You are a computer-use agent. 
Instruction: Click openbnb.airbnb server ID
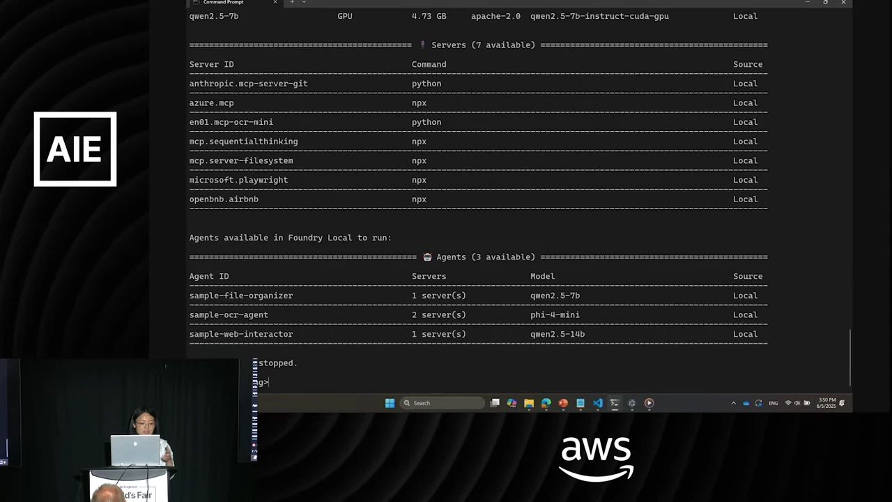224,199
